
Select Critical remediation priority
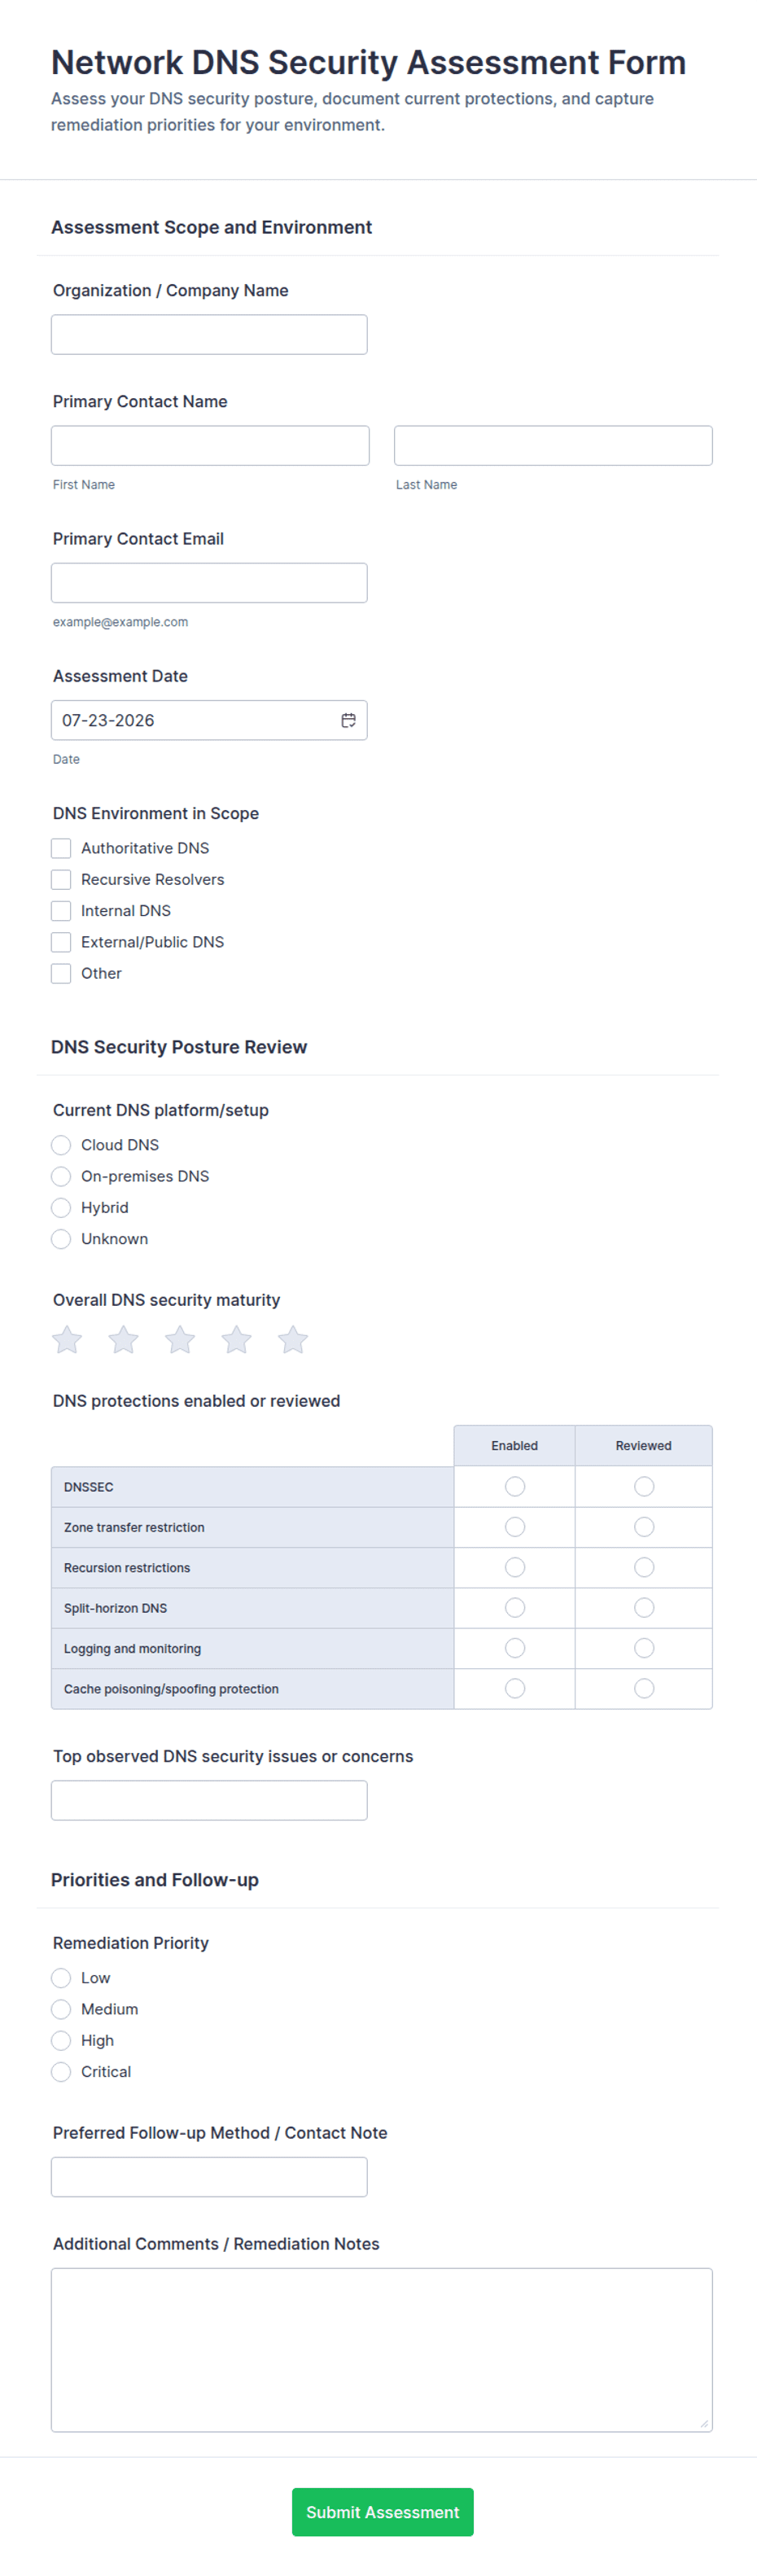(61, 2072)
